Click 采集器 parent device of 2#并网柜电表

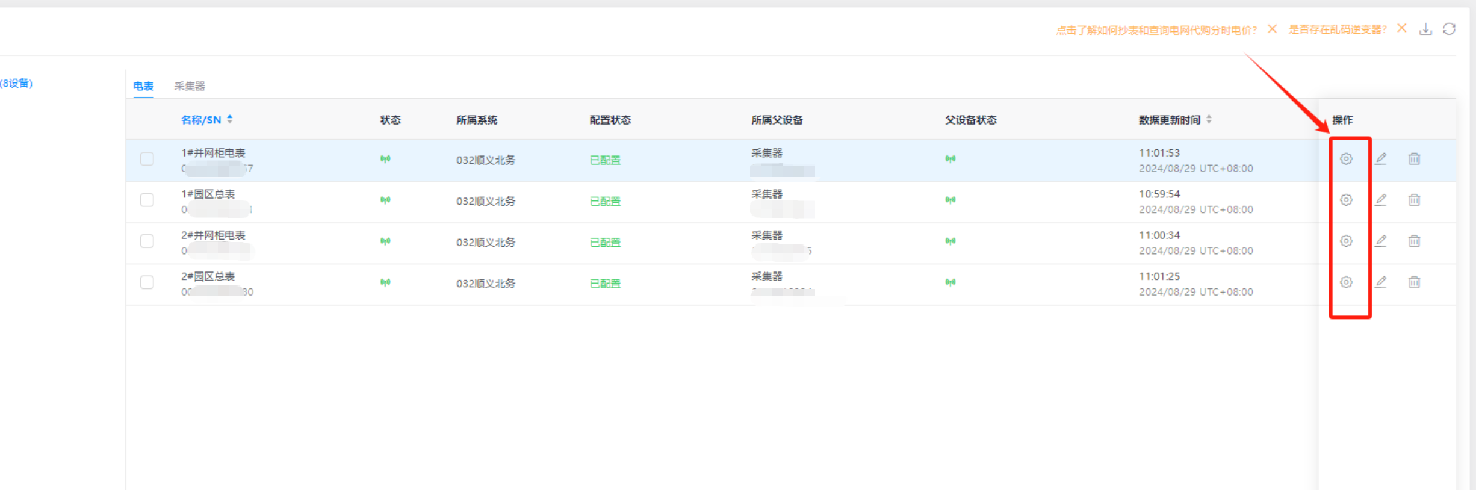point(767,235)
